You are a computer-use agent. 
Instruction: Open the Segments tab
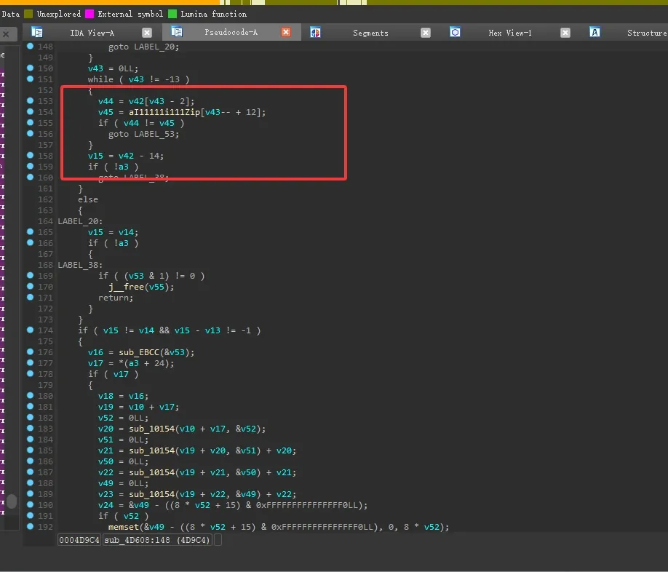click(370, 33)
